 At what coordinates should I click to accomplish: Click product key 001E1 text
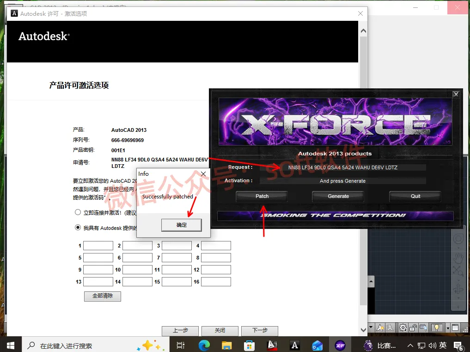pos(118,150)
